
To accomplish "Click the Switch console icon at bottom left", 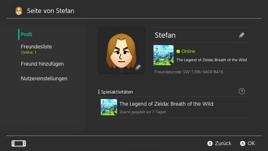I will [x=19, y=143].
